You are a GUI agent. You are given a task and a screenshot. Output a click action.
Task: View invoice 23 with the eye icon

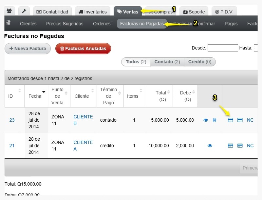(206, 120)
